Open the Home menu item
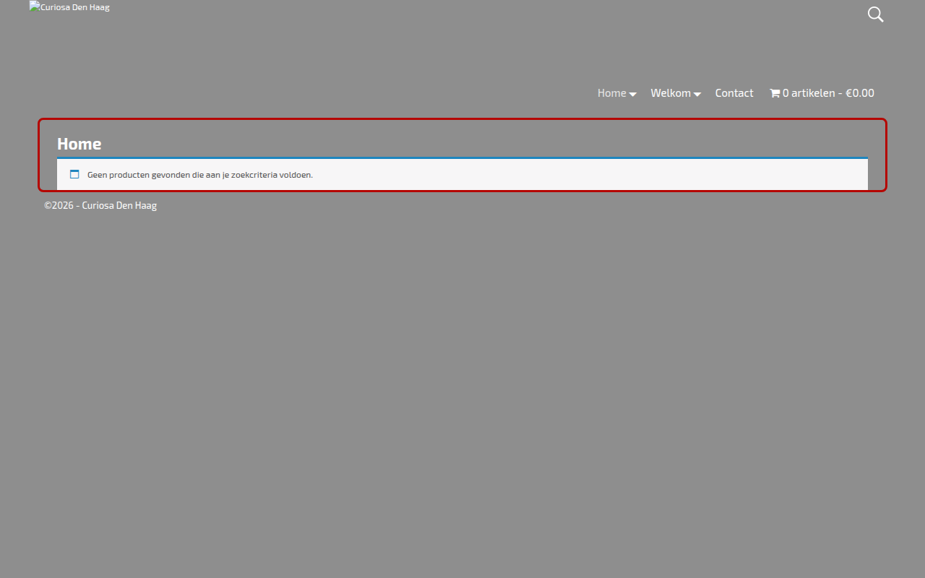 coord(611,92)
